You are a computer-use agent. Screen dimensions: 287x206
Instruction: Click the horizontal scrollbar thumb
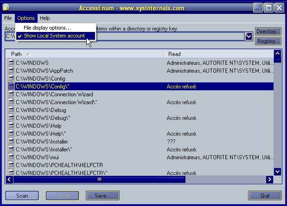(x=99, y=180)
